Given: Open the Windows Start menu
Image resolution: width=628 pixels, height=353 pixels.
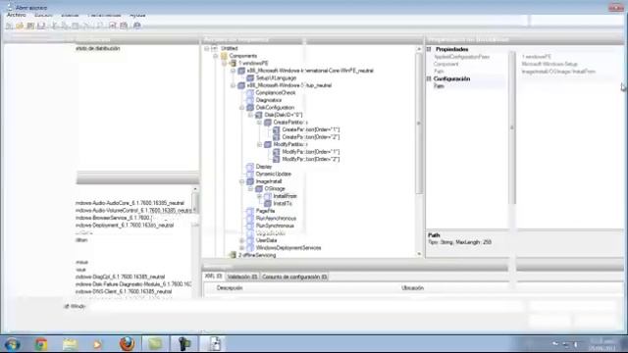Looking at the screenshot, I should [x=12, y=344].
